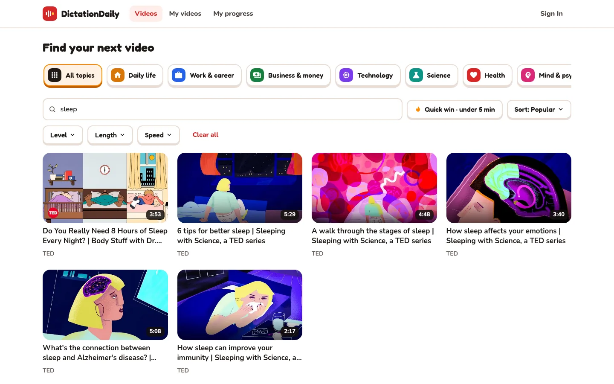The width and height of the screenshot is (614, 384).
Task: Open the Level filter dropdown
Action: click(63, 135)
